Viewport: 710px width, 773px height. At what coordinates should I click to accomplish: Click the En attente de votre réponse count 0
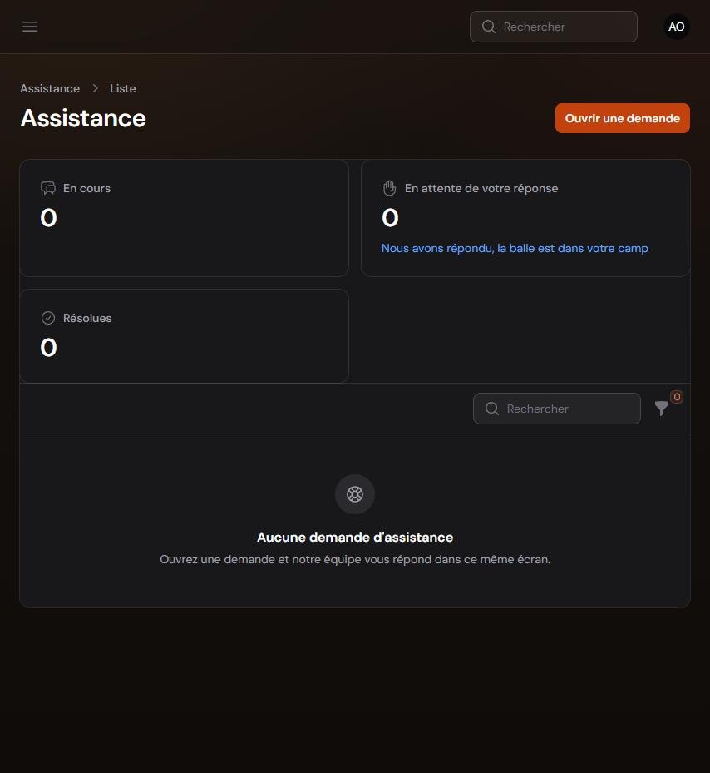[390, 218]
